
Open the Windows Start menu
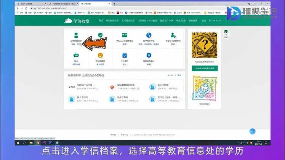pos(18,143)
